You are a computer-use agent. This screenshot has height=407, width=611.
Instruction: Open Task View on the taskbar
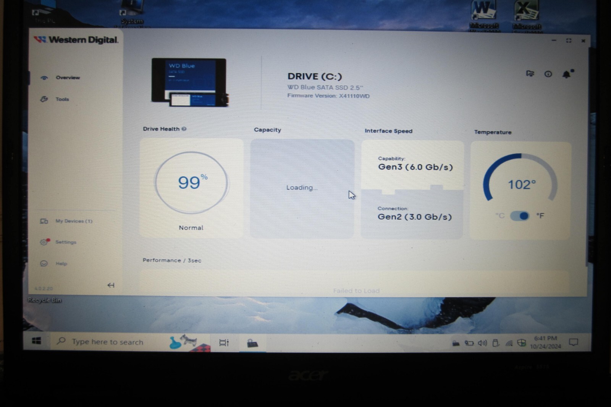224,343
